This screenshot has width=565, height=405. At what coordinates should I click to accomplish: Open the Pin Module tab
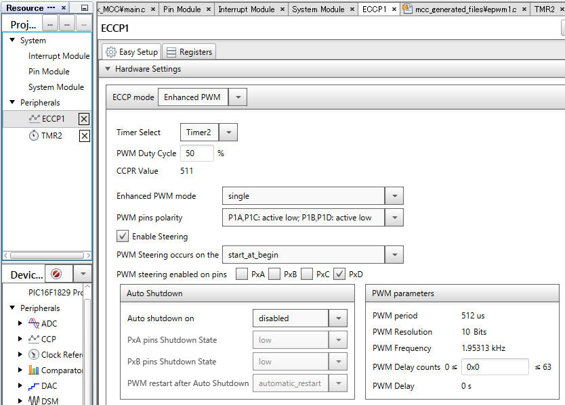(182, 9)
